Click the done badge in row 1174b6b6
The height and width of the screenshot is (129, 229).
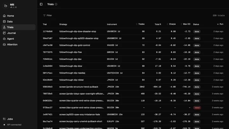[197, 32]
